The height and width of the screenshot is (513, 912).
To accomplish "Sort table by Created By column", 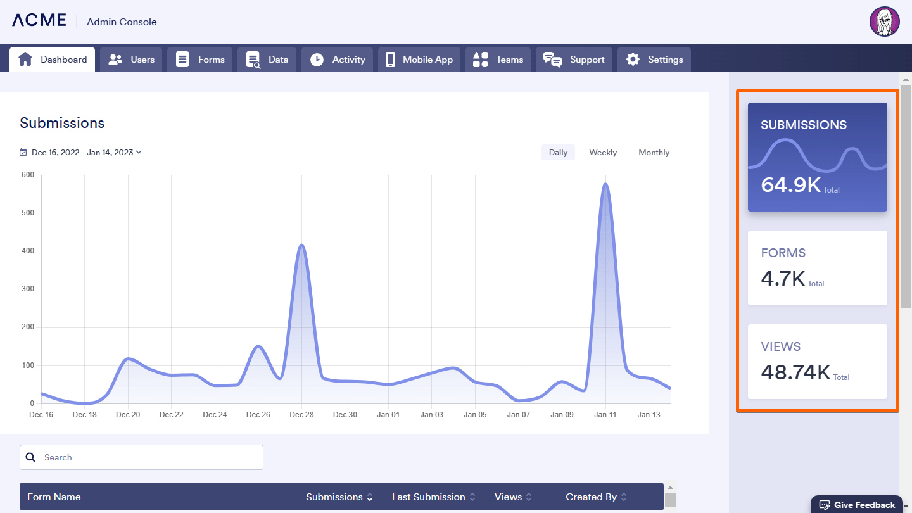I will 596,497.
